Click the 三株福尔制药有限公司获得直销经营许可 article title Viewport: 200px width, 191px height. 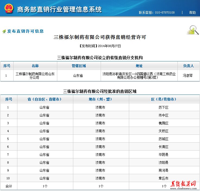(x=100, y=37)
